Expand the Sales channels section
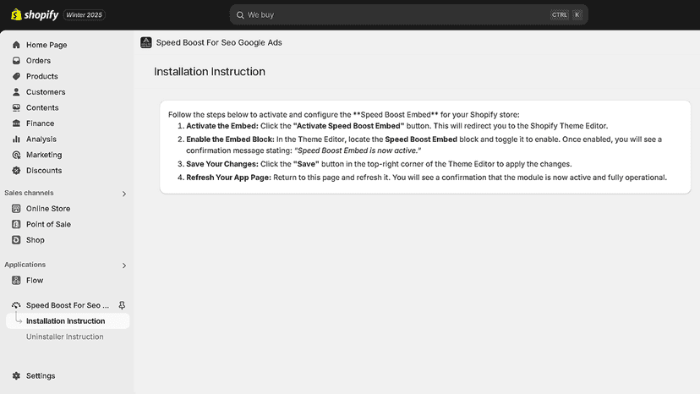 124,194
